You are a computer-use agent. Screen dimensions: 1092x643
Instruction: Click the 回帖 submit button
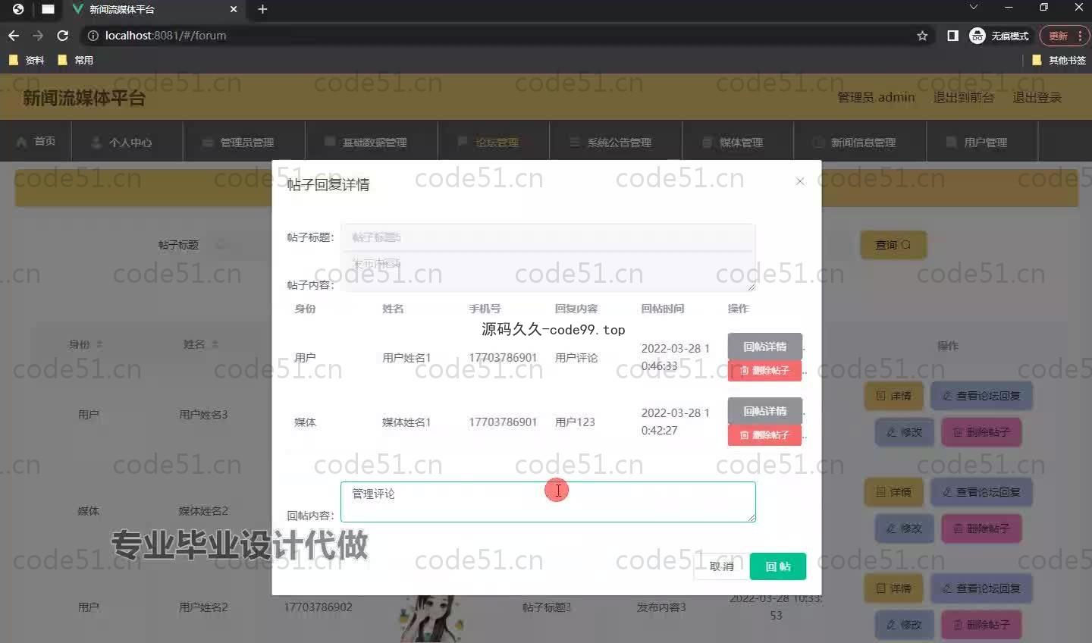(x=778, y=566)
